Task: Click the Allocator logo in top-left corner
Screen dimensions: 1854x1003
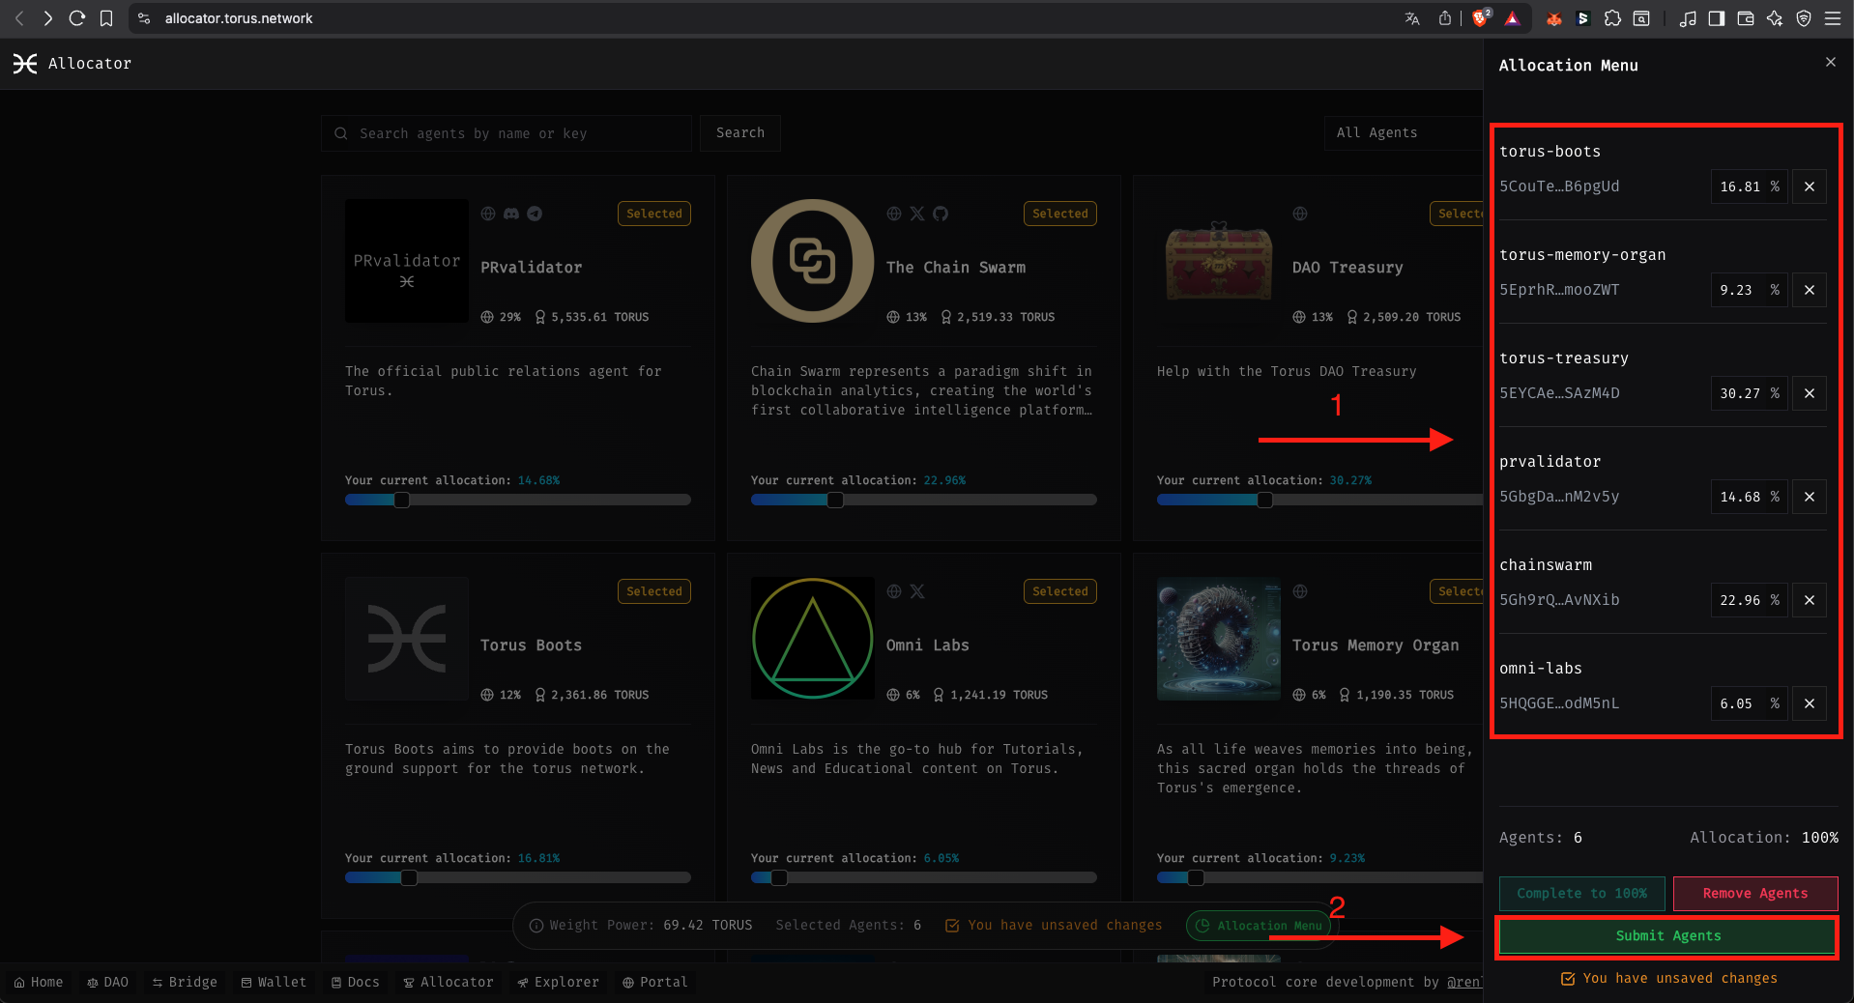Action: coord(25,64)
